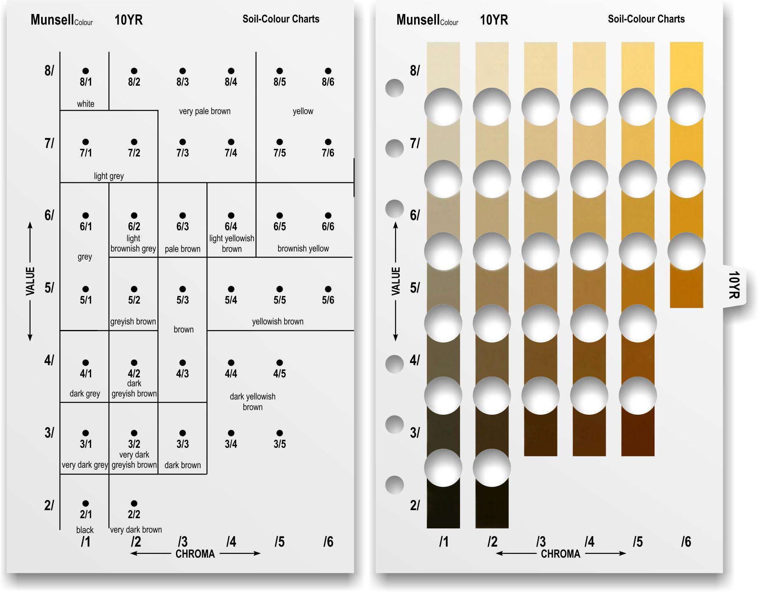The width and height of the screenshot is (758, 592).
Task: Click the 'VALUE' axis label on the left page
Action: [x=30, y=281]
